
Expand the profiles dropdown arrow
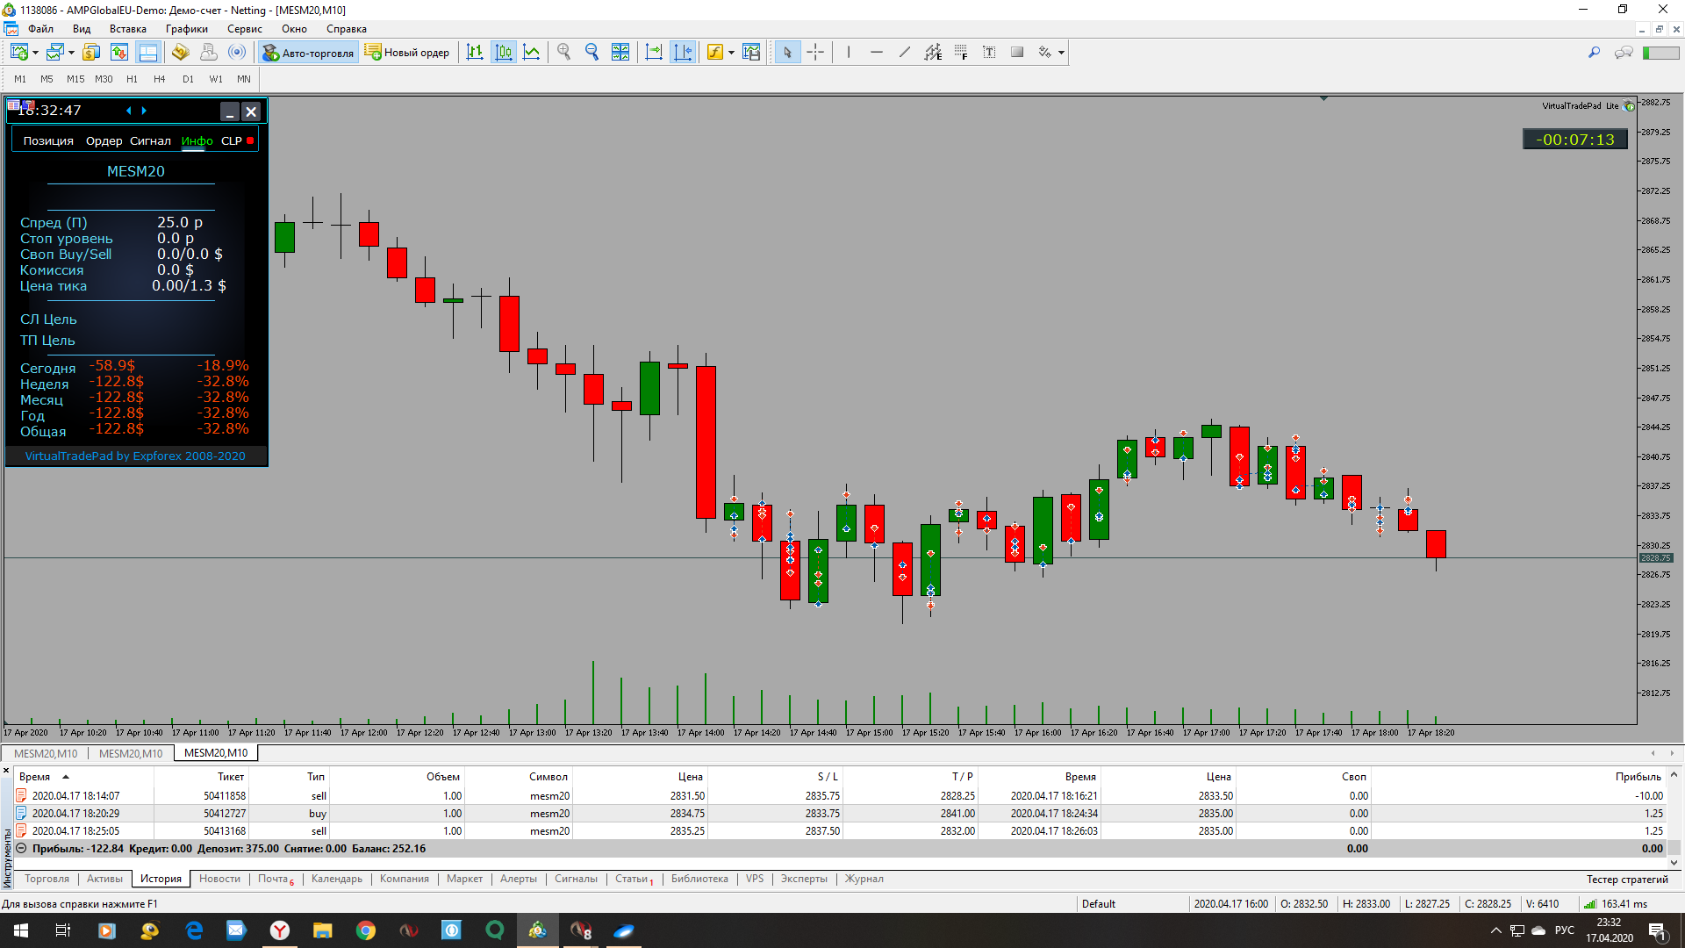[x=71, y=53]
